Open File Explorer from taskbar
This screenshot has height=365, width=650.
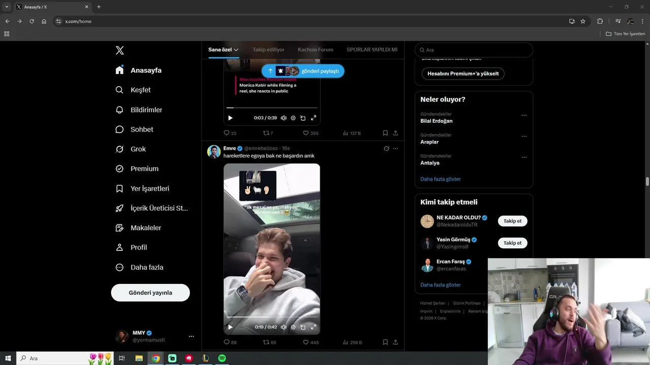point(139,358)
